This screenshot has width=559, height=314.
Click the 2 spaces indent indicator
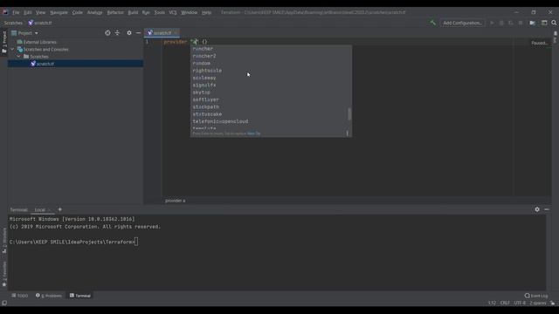coord(538,303)
